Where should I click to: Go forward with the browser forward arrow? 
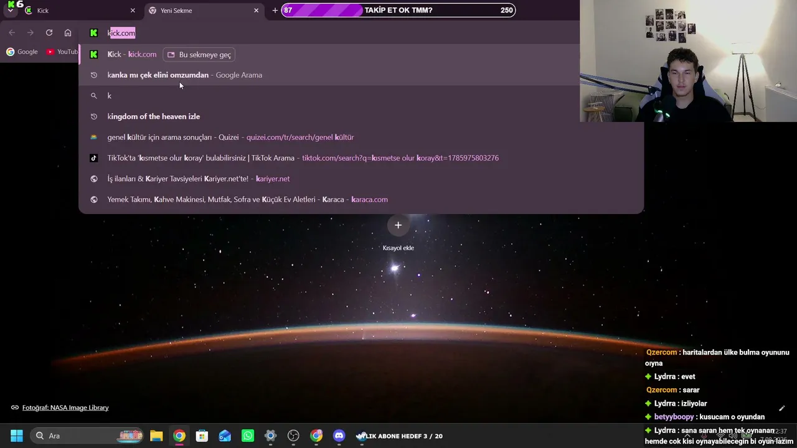coord(31,33)
